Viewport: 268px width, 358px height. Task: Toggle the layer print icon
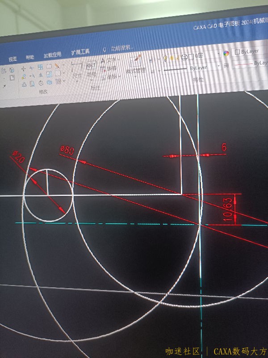[x=184, y=57]
